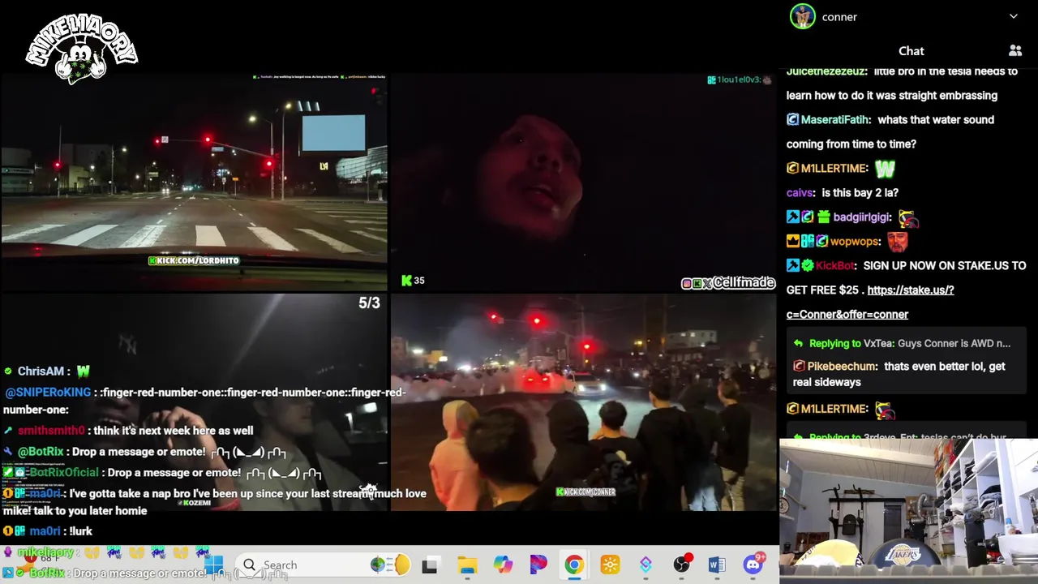Click the Kick viewer count 35
1038x584 pixels.
[x=413, y=281]
